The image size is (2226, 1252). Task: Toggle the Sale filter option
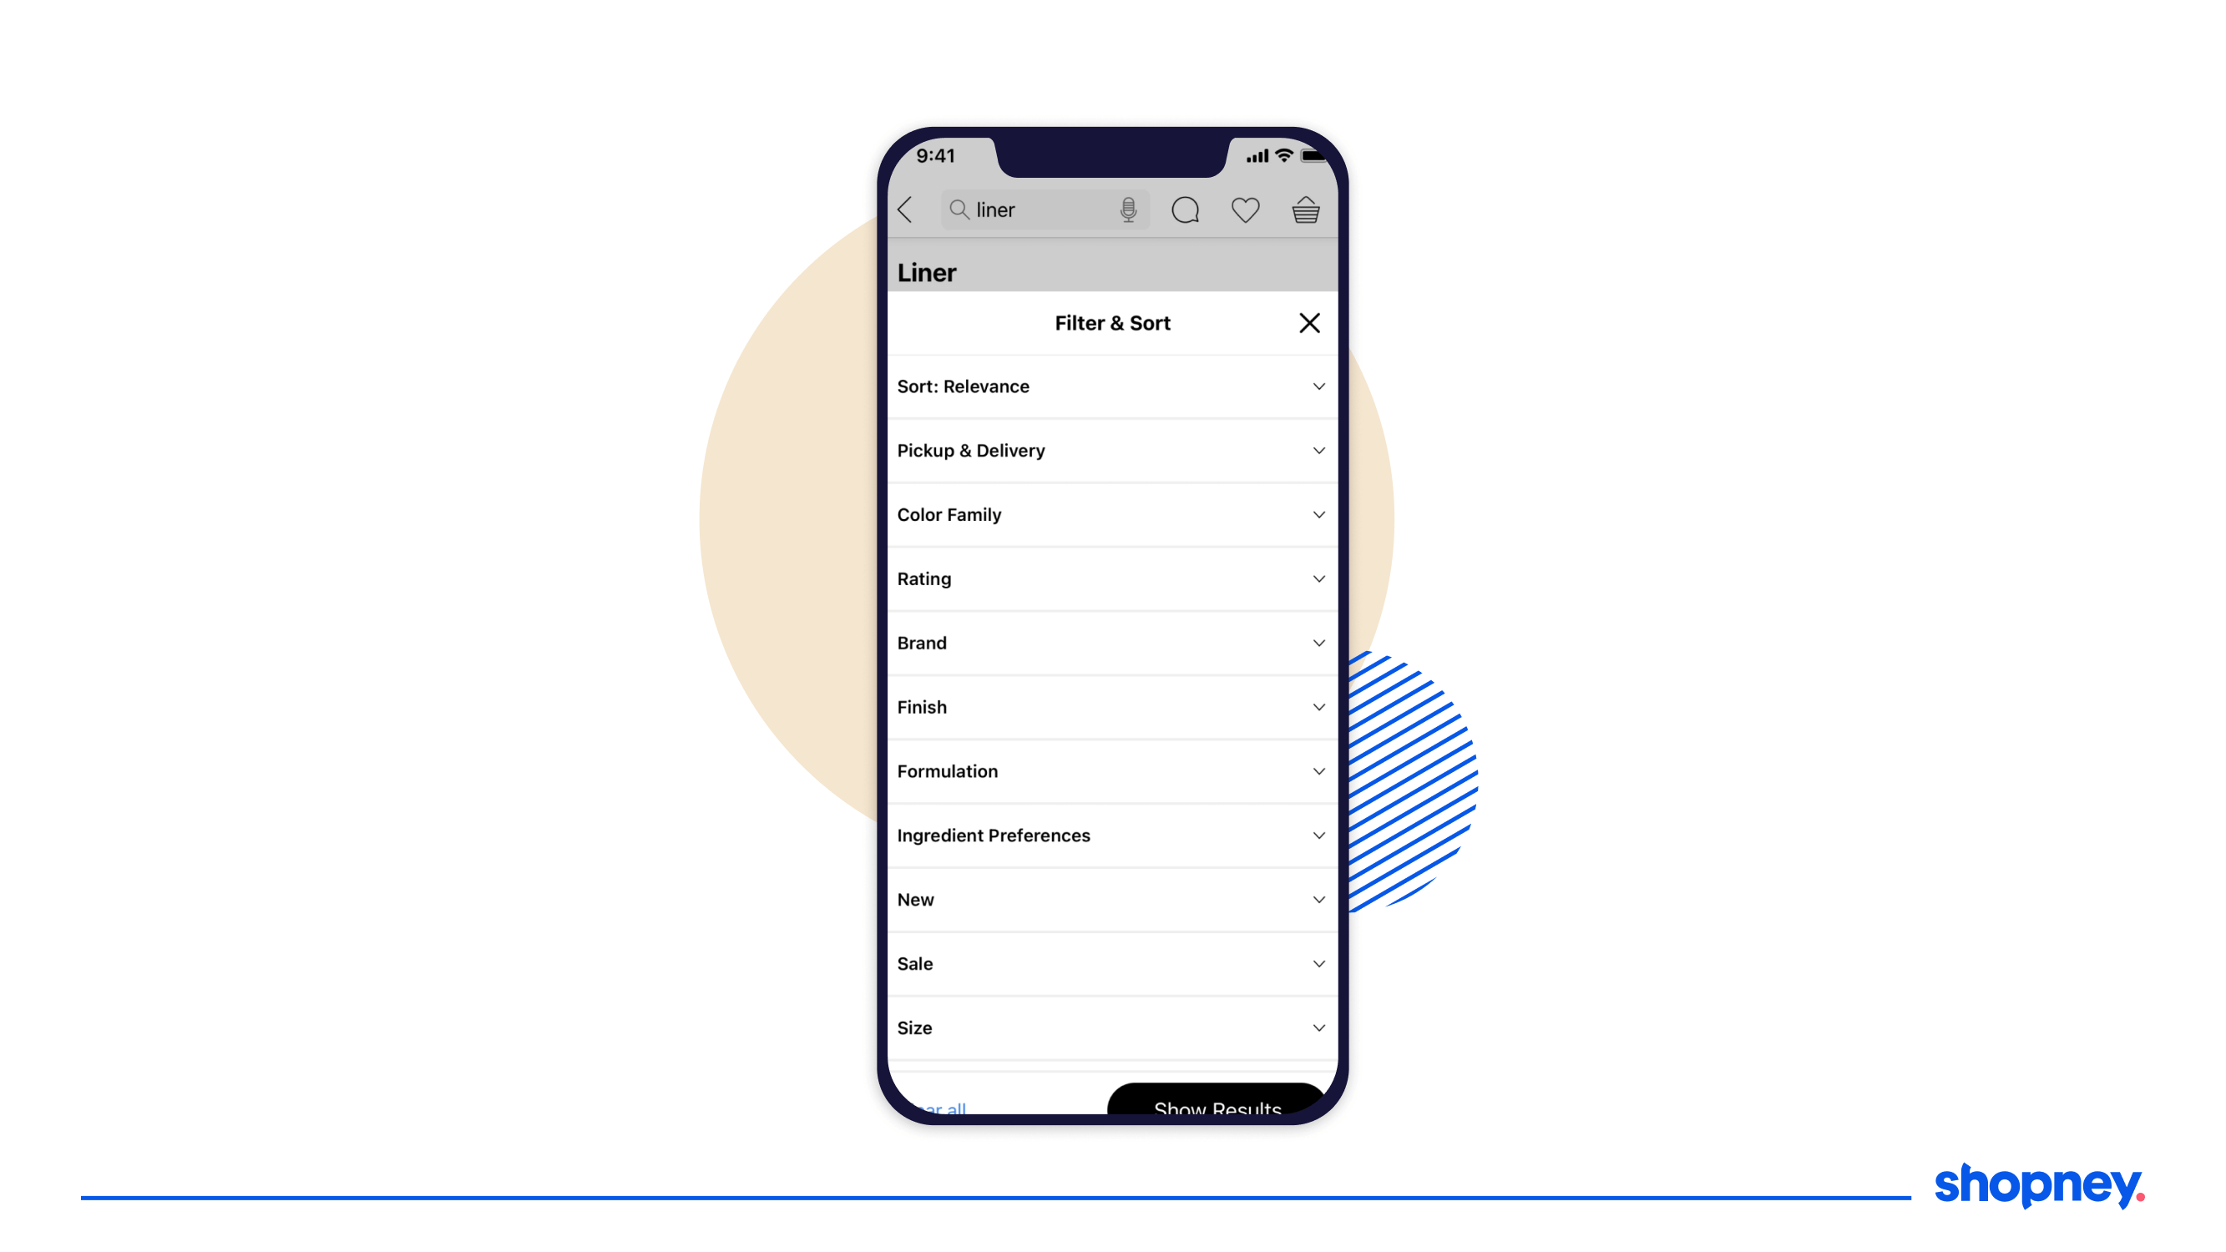click(x=1111, y=963)
